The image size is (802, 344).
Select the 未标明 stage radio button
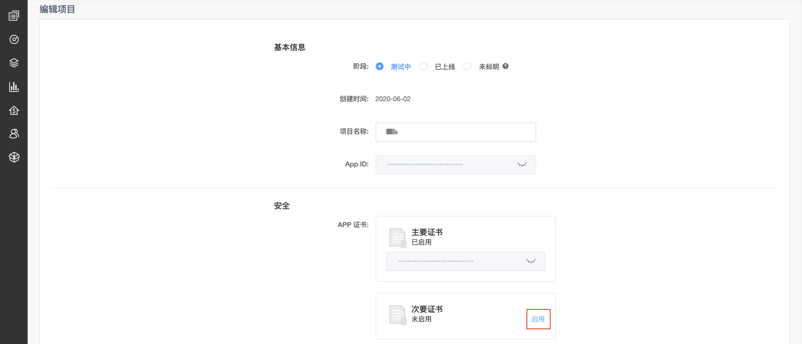pos(467,67)
